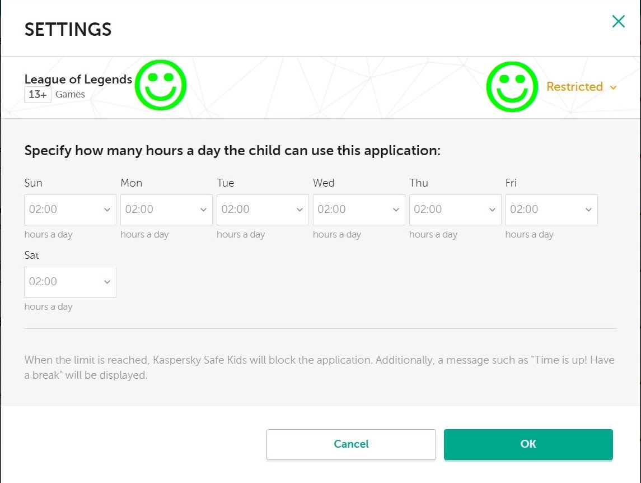This screenshot has height=483, width=641.
Task: Click the green smiley beside Restricted
Action: click(512, 87)
